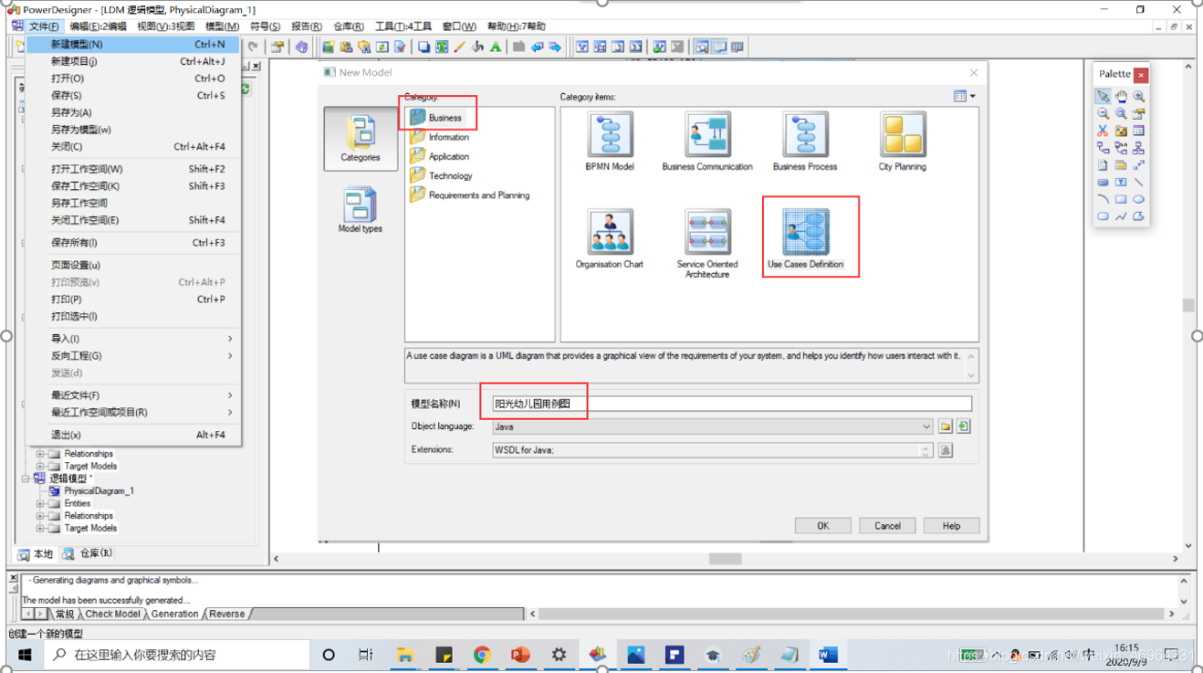Click Cancel in New Model dialog
Image resolution: width=1203 pixels, height=673 pixels.
coord(887,526)
